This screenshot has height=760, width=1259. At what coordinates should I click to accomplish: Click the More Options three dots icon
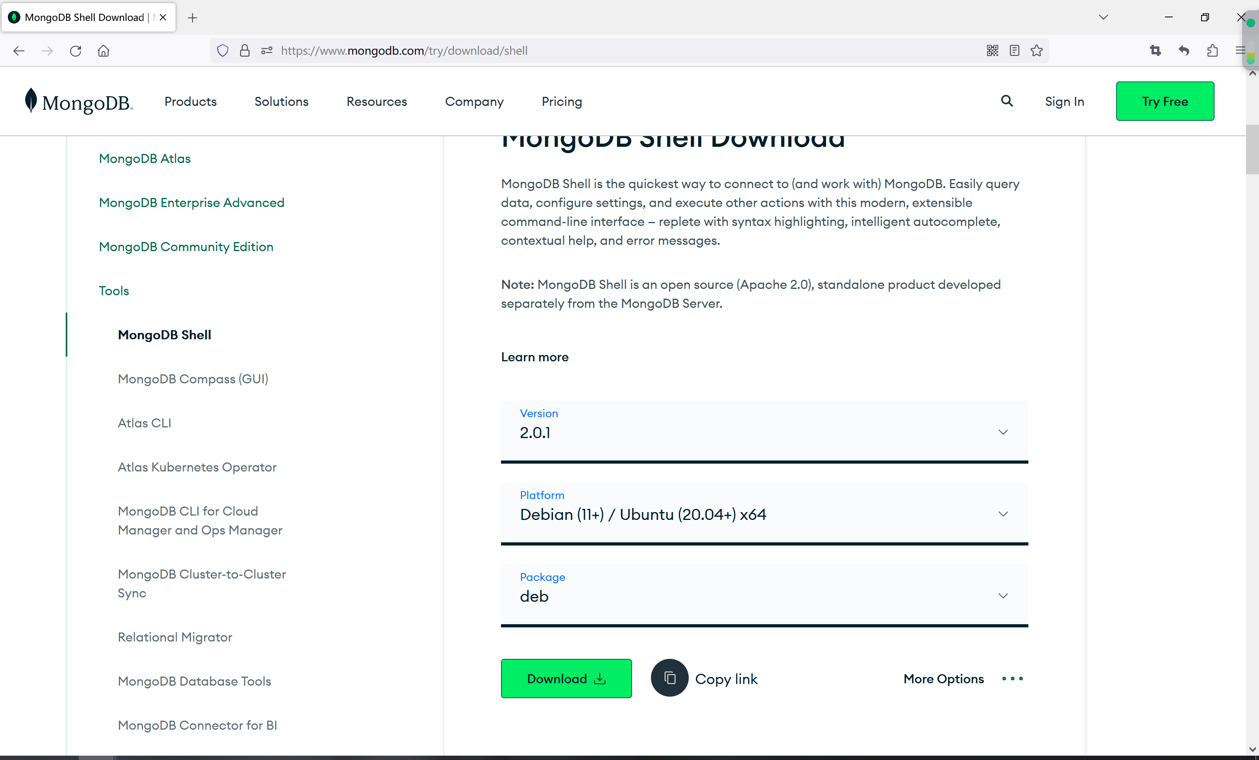point(1012,679)
